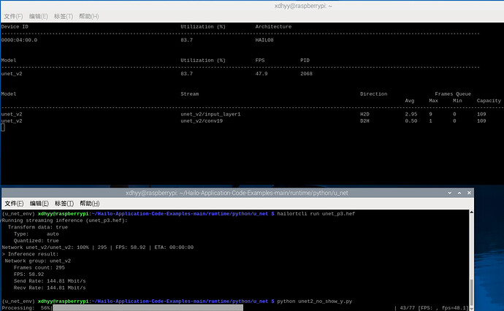504x311 pixels.
Task: Click the 43/77 progress counter text
Action: point(408,308)
